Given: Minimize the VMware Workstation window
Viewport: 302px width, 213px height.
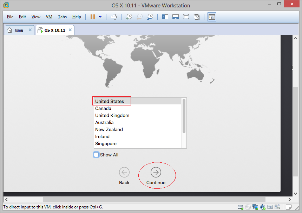Looking at the screenshot, I should [270, 4].
